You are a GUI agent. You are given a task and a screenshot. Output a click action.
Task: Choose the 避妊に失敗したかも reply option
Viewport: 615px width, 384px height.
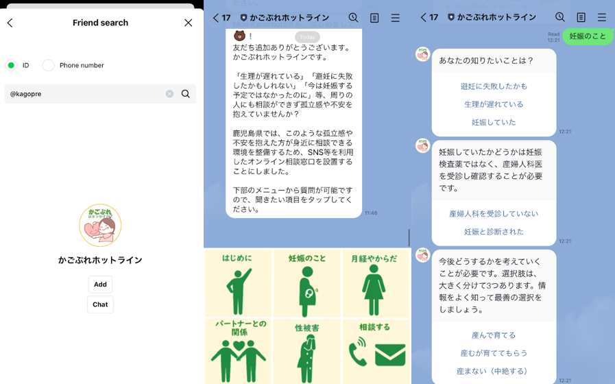(x=494, y=86)
